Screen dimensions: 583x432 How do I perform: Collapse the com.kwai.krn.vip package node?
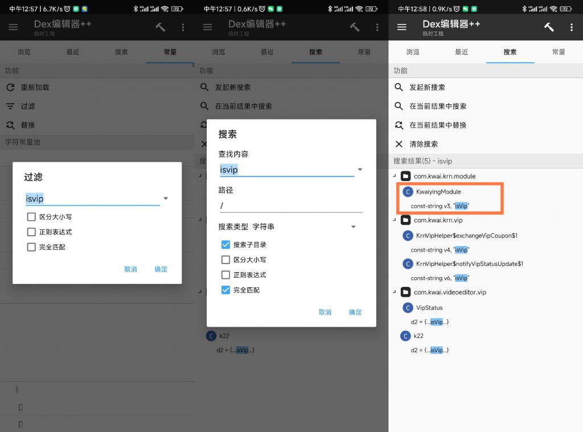(x=395, y=220)
